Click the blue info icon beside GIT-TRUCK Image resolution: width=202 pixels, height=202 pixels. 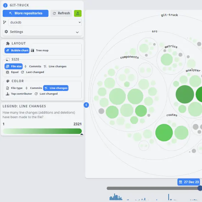pyautogui.click(x=5, y=5)
